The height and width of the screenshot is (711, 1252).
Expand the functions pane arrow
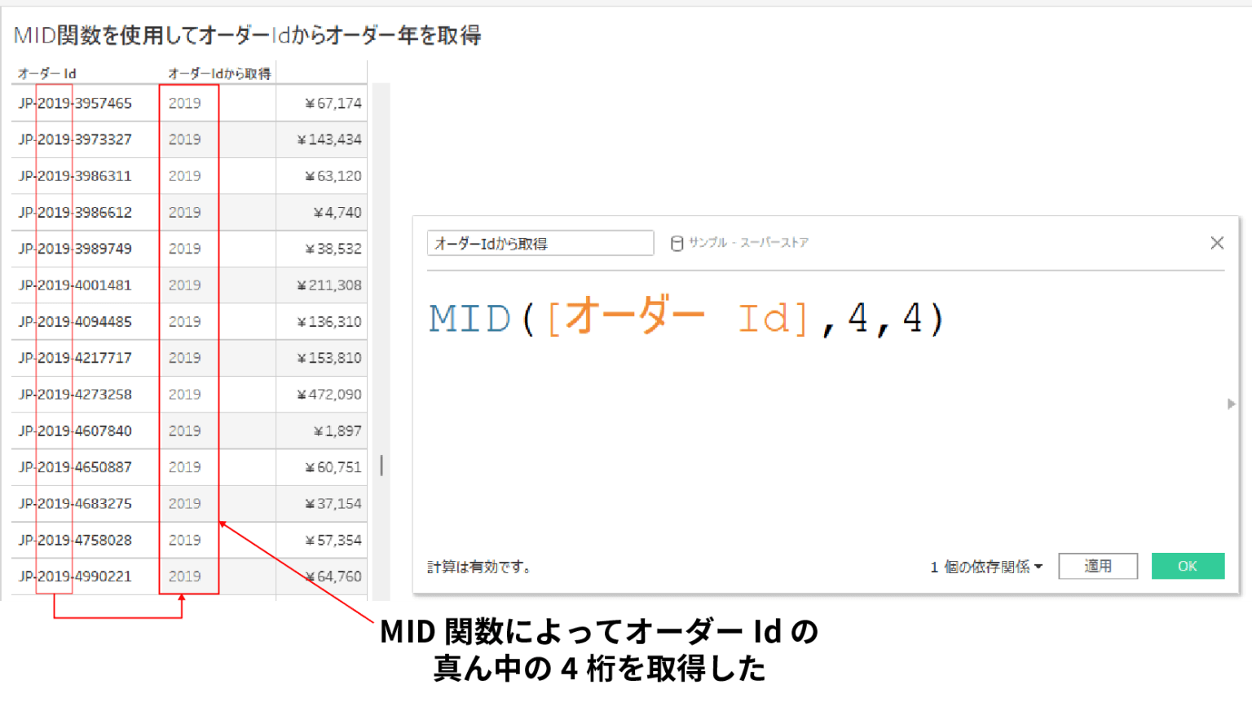(x=1231, y=403)
